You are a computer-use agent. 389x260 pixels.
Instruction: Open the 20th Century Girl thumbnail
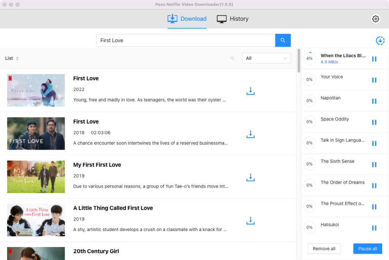pos(36,254)
